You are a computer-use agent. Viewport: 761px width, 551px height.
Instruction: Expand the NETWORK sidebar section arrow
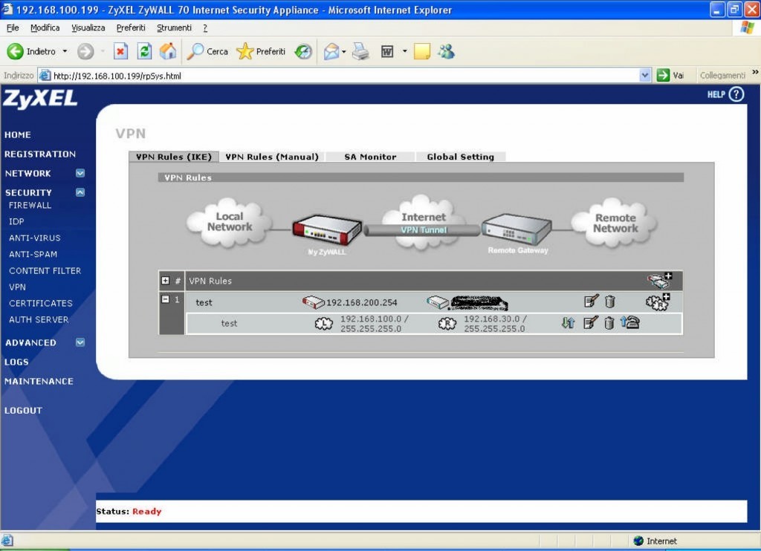80,173
